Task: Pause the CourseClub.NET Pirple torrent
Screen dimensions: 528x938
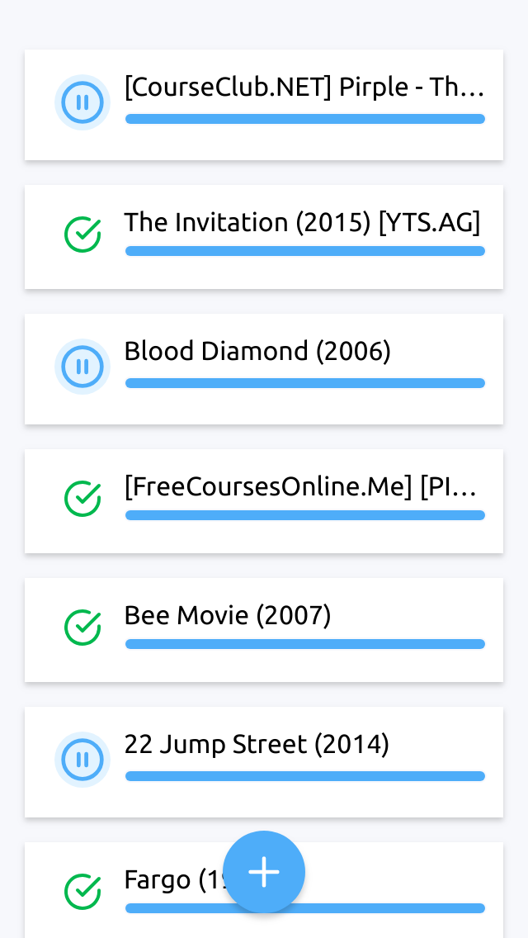Action: click(x=82, y=102)
